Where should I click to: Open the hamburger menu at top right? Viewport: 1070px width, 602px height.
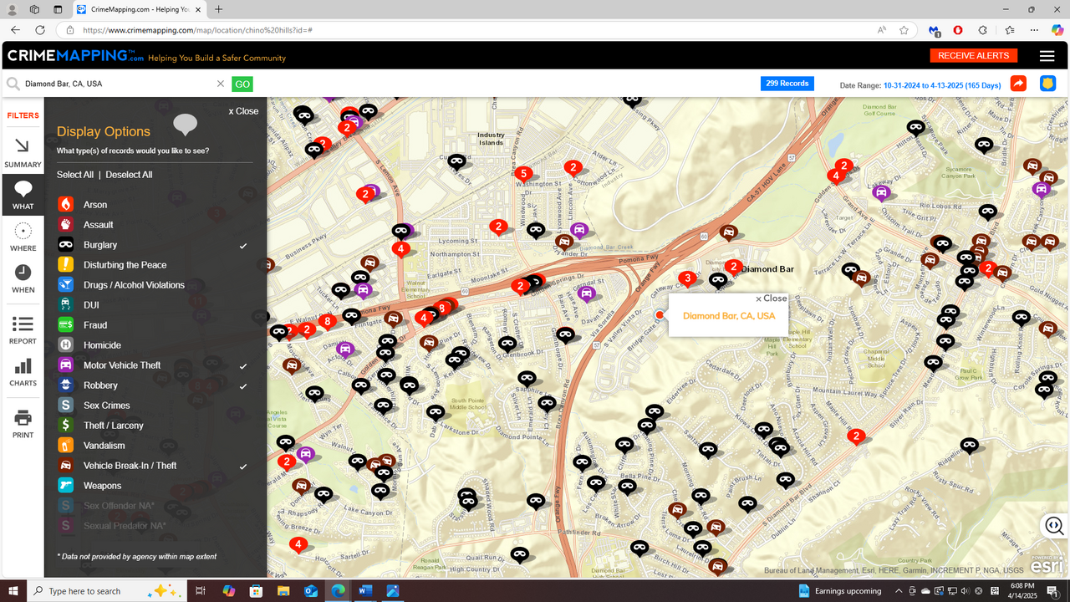coord(1047,56)
